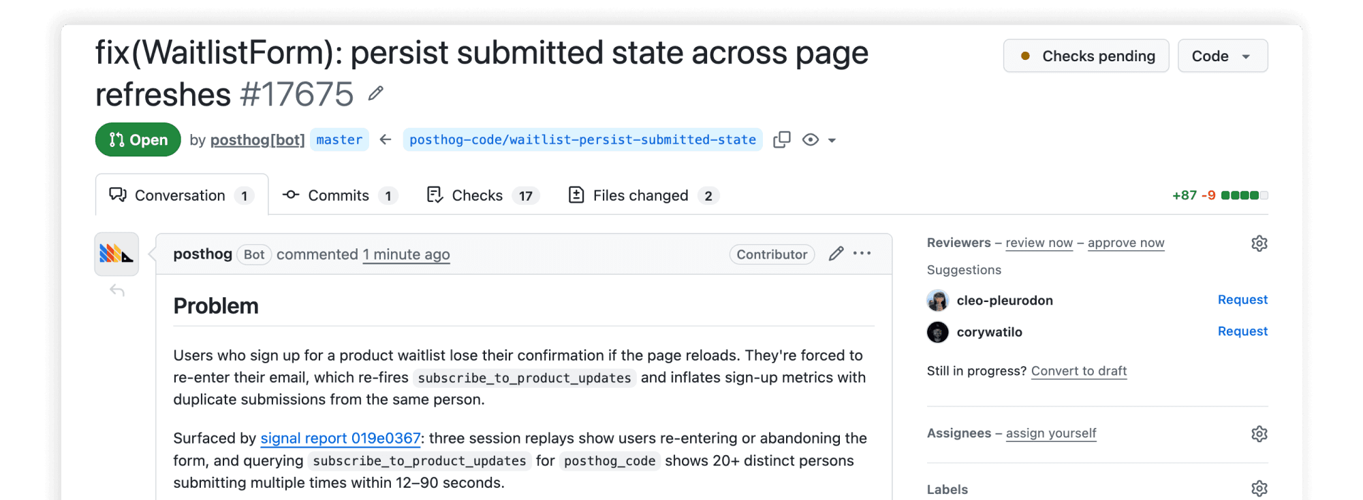Switch to the Conversation tab
1363x500 pixels.
[x=182, y=195]
